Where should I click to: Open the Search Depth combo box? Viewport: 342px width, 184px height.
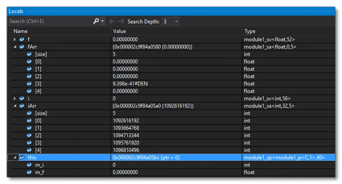[171, 21]
